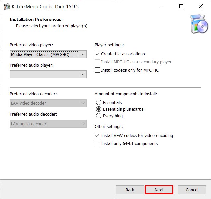
Task: Tick Install MPC-HC as a secondary player
Action: click(x=97, y=62)
